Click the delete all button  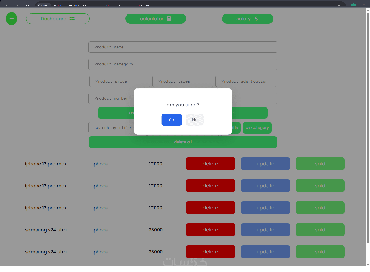tap(183, 142)
